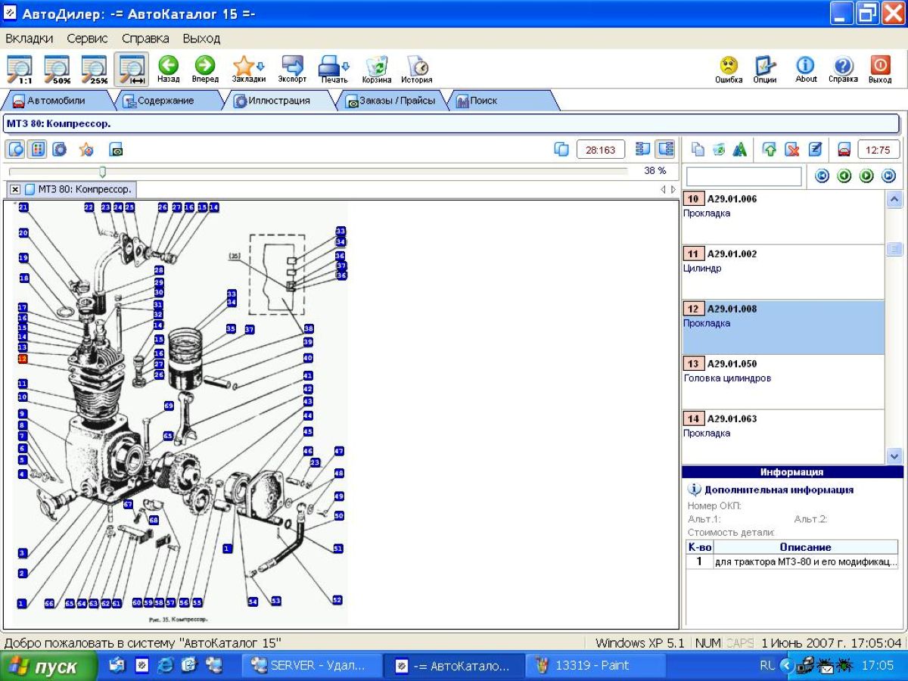Switch to the Иллюстрация tab
The width and height of the screenshot is (908, 681).
pyautogui.click(x=278, y=101)
